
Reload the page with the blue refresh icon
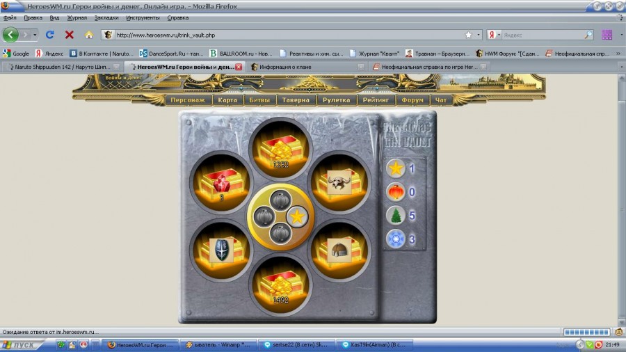(49, 35)
